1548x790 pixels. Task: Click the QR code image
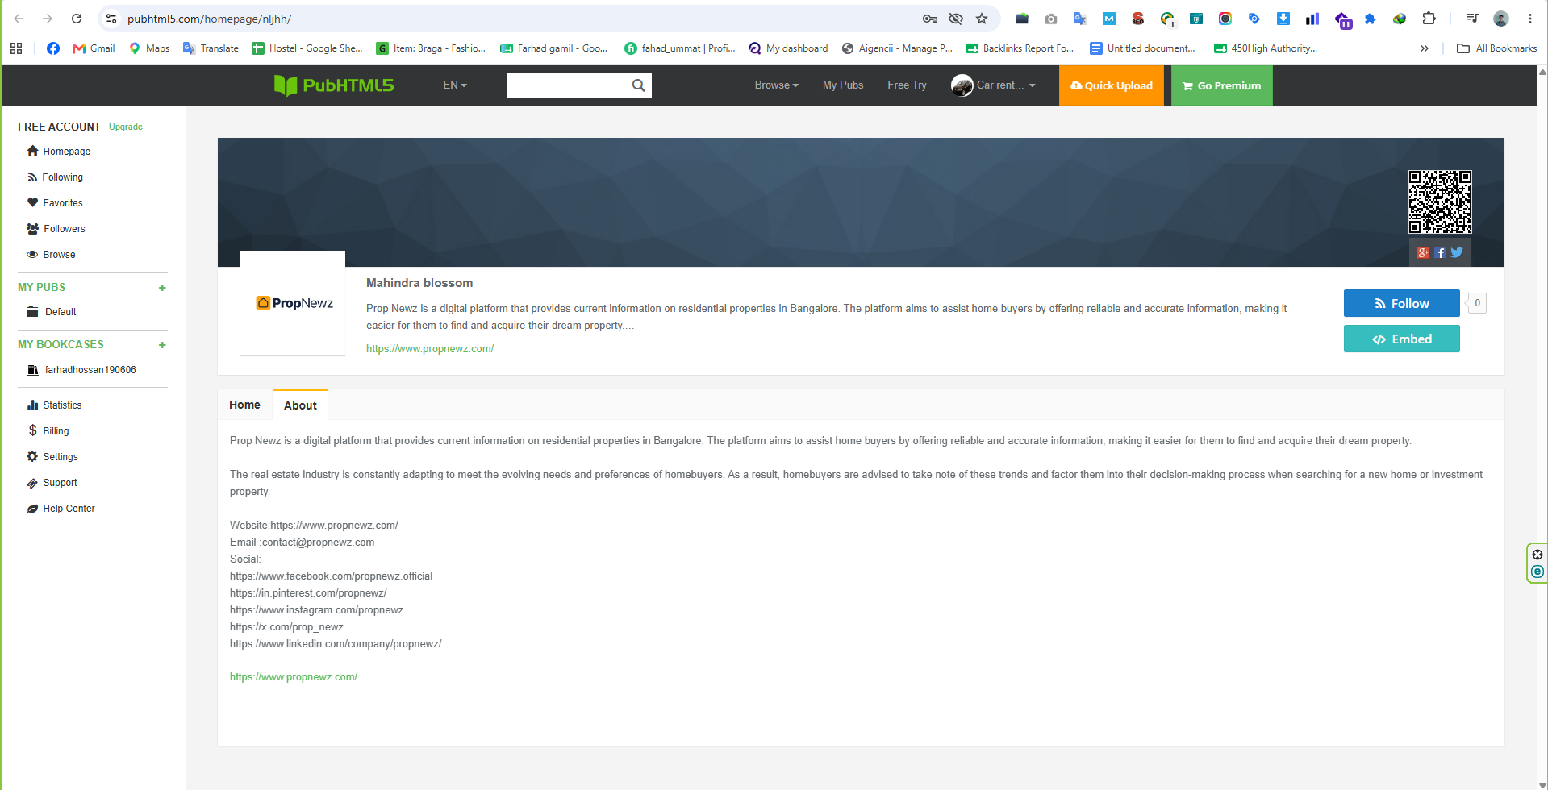pos(1440,202)
